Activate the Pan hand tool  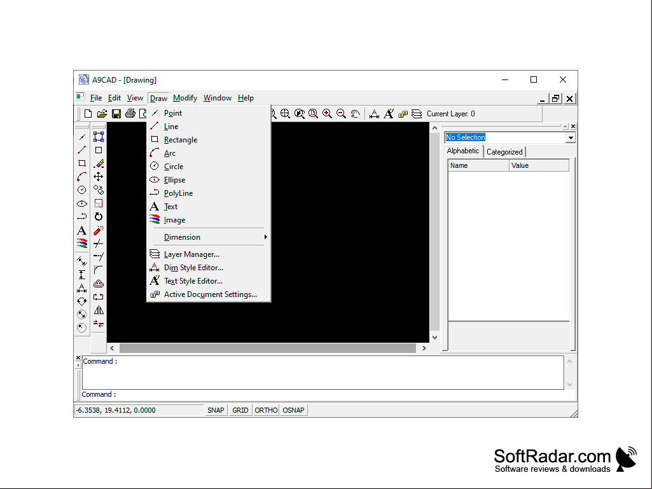click(x=356, y=114)
